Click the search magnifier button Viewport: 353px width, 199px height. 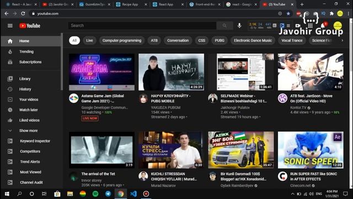click(x=224, y=25)
